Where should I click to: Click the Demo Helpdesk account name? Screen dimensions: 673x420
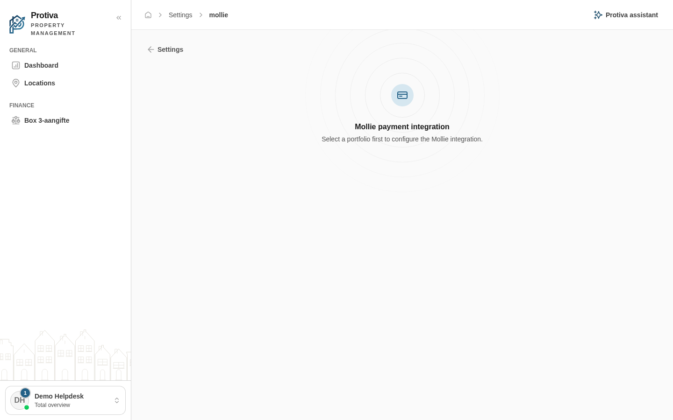(59, 396)
